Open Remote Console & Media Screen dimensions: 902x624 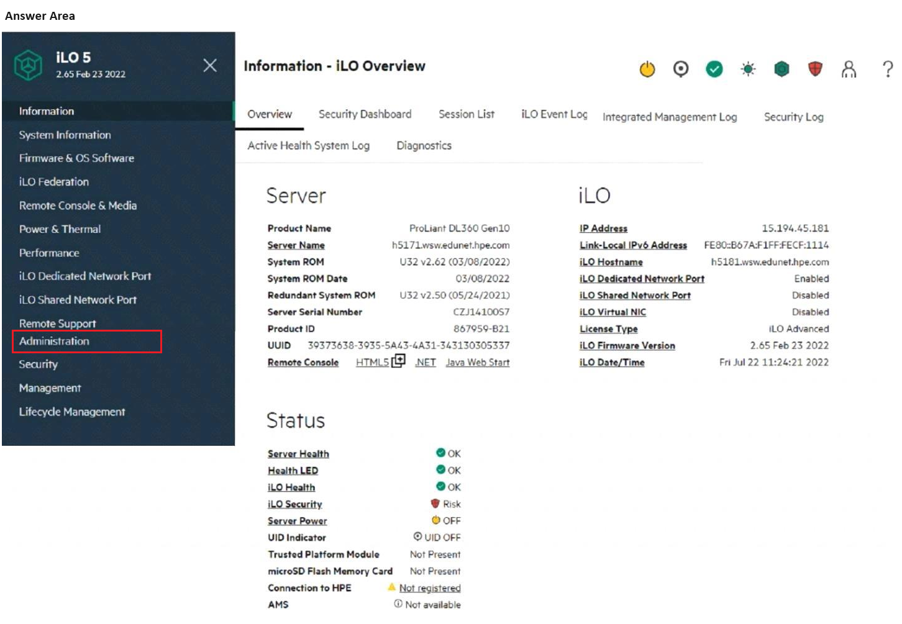click(x=78, y=206)
